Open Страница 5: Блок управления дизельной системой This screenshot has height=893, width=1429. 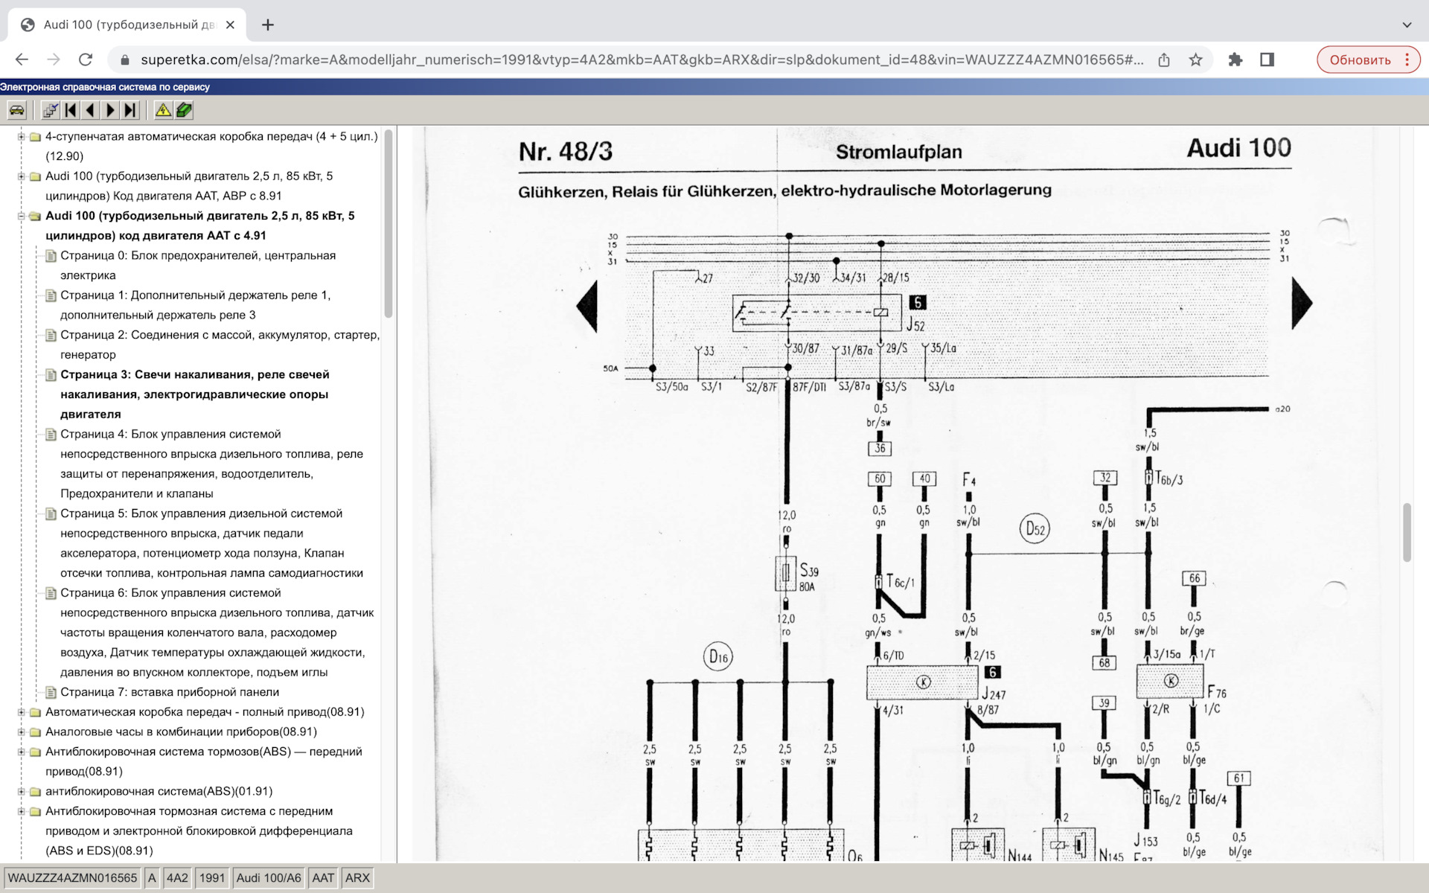212,543
